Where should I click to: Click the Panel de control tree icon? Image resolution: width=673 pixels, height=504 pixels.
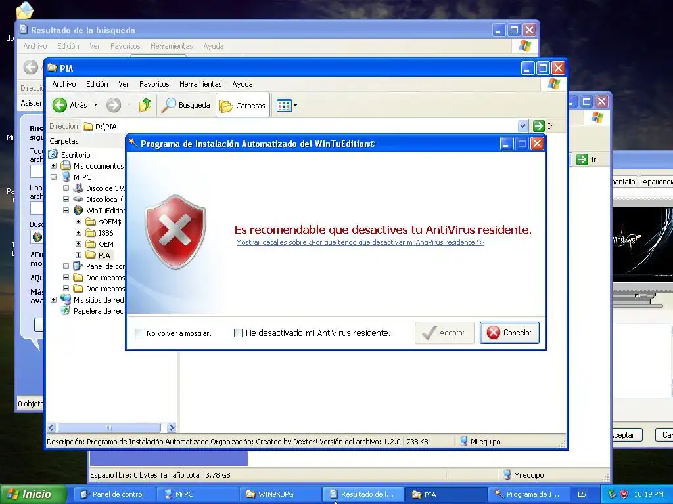click(x=78, y=266)
